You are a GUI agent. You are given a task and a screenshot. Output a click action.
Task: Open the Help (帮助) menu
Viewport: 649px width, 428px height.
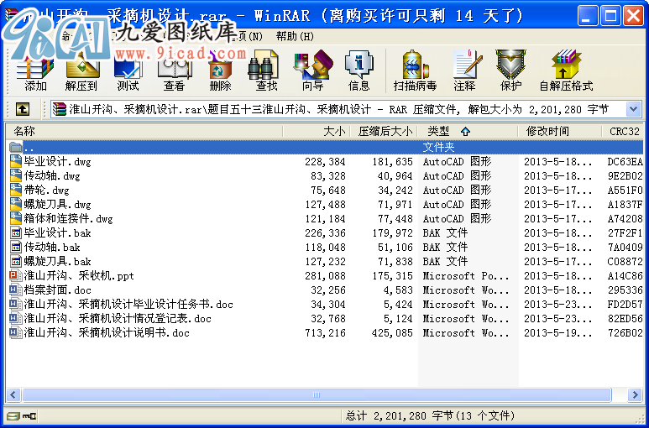pos(295,36)
